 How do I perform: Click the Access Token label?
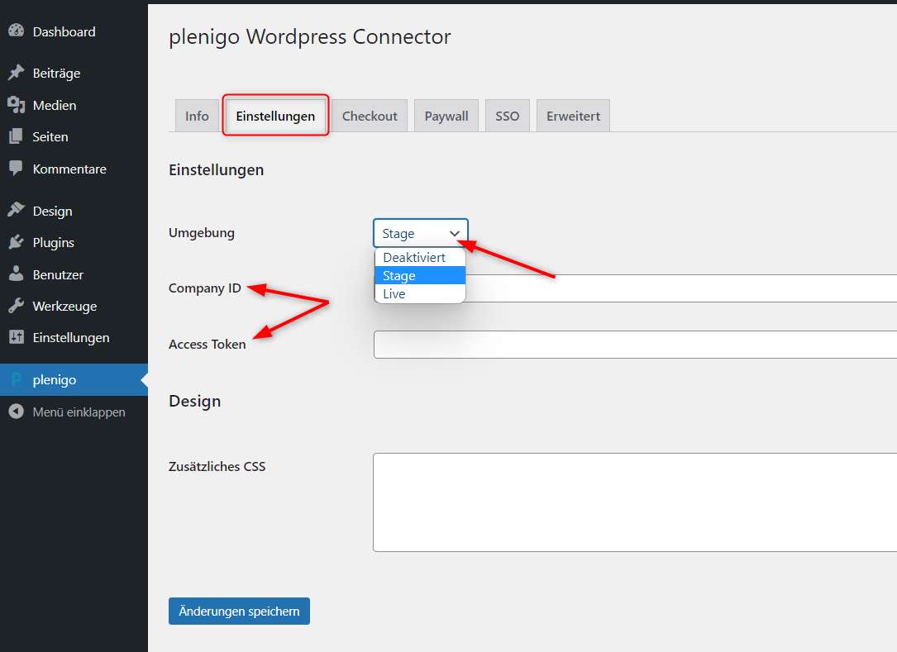click(207, 345)
